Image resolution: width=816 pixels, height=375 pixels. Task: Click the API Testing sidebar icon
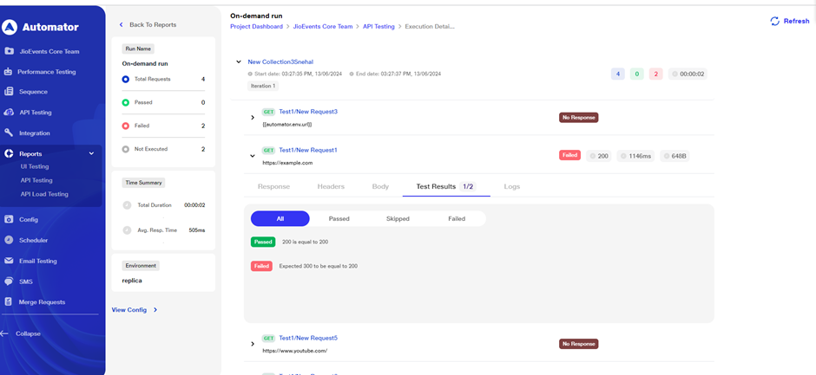9,113
